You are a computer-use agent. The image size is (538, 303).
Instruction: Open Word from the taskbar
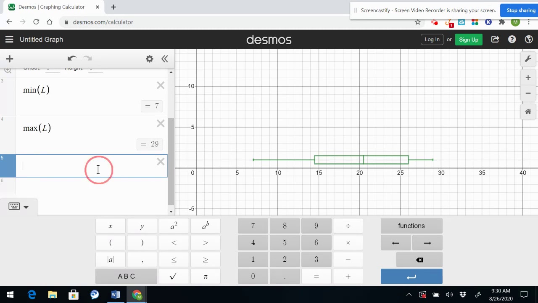116,295
